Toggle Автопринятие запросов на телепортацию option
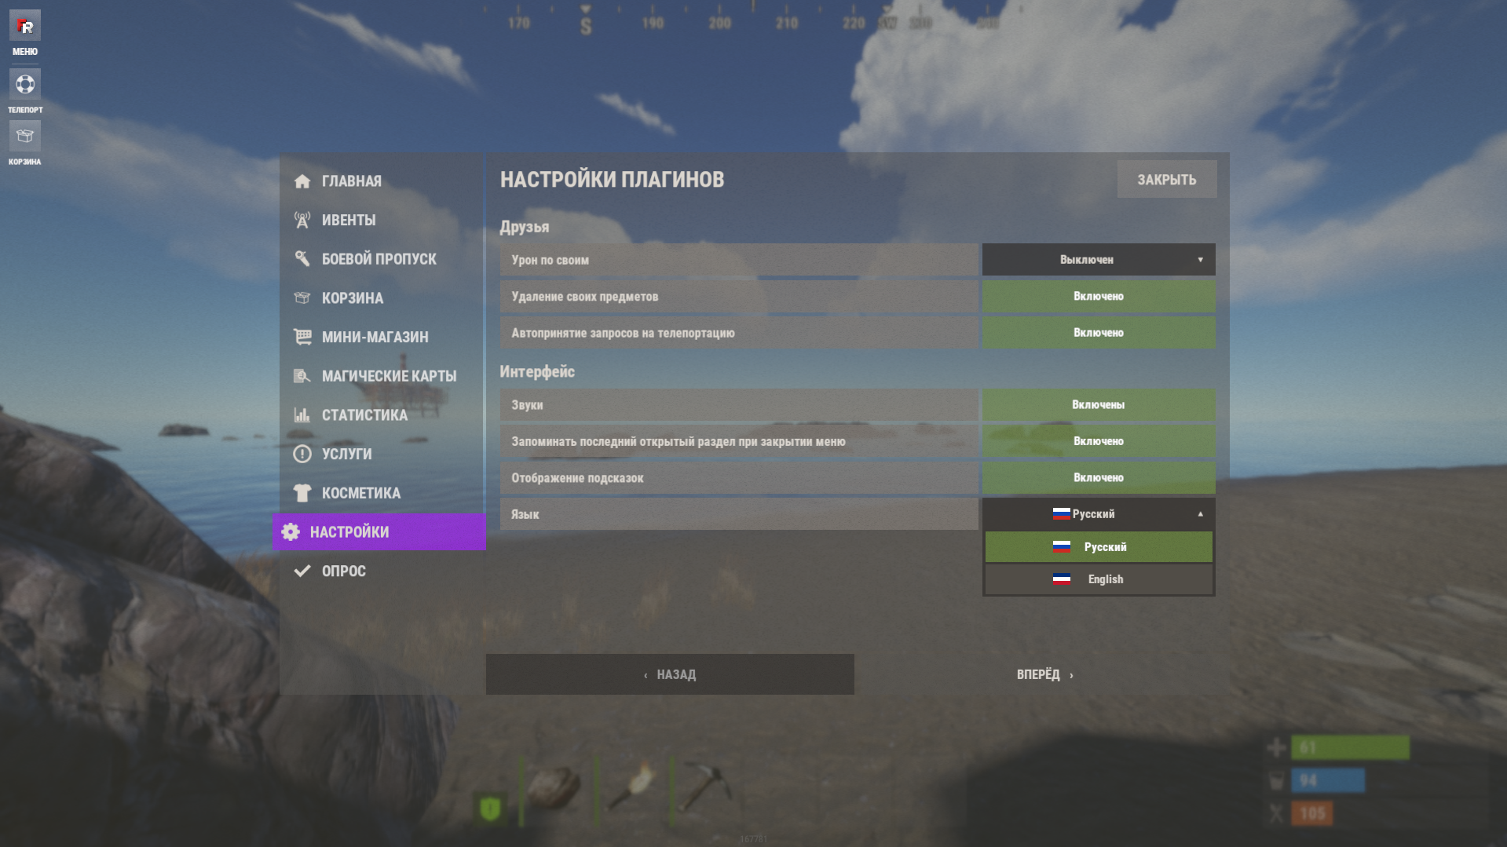The height and width of the screenshot is (847, 1507). (1099, 333)
